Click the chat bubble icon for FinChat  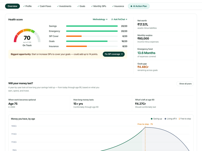click(112, 19)
